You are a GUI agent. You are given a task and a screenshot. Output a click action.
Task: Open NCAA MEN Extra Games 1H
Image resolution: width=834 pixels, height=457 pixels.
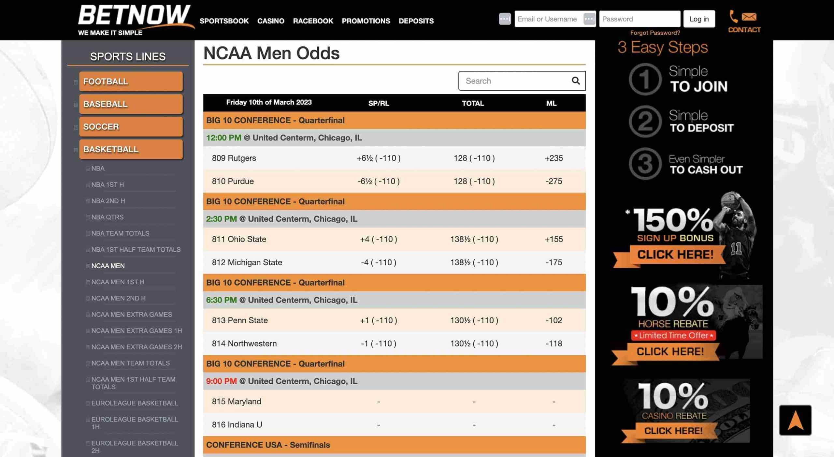[x=137, y=331]
